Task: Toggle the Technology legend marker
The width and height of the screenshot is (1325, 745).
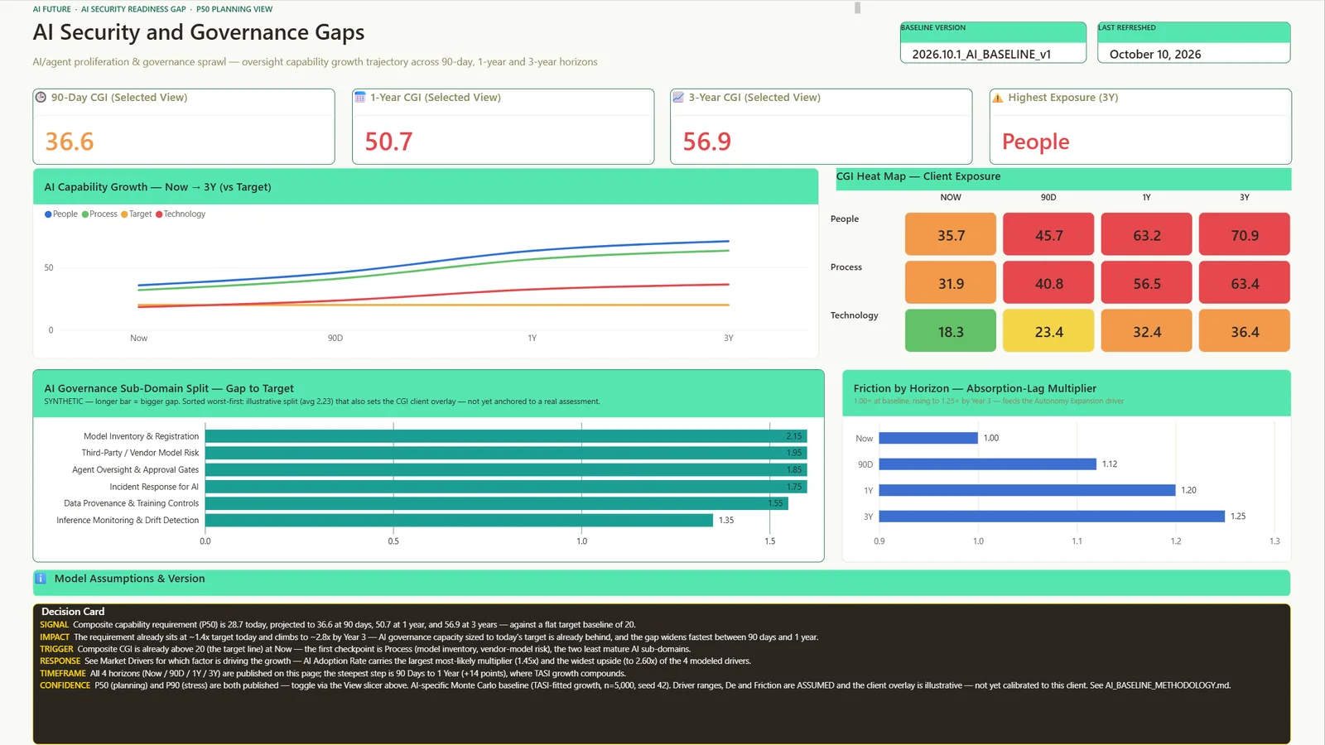Action: (159, 214)
